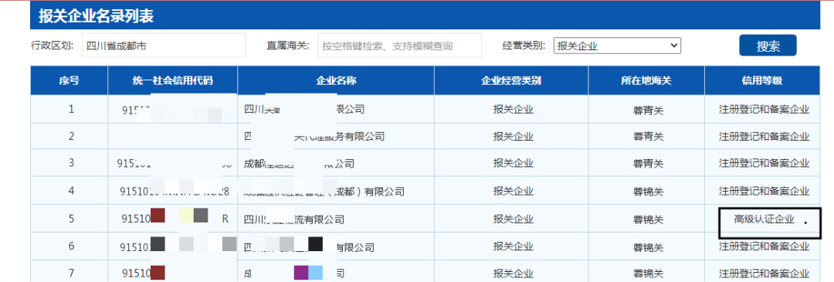The width and height of the screenshot is (834, 282).
Task: Open the 经营类别 dropdown showing 报关企业
Action: pos(617,46)
